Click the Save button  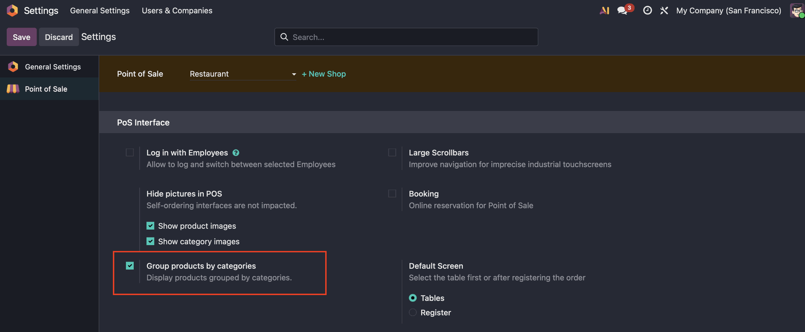click(x=21, y=37)
